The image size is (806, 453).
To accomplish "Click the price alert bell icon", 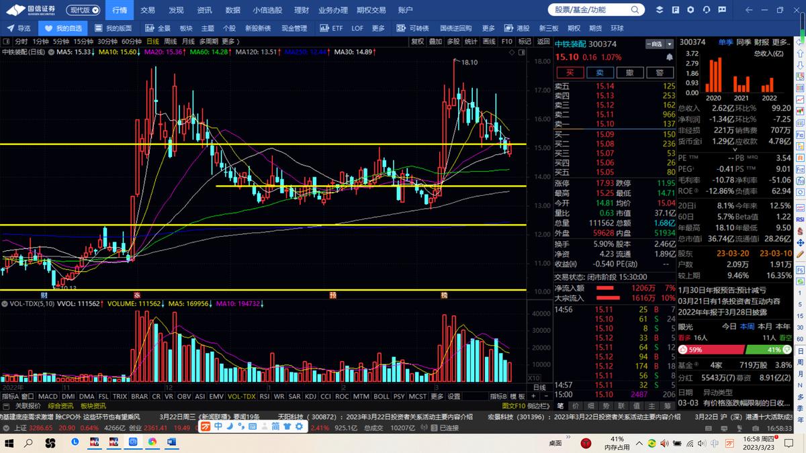I will (x=691, y=10).
